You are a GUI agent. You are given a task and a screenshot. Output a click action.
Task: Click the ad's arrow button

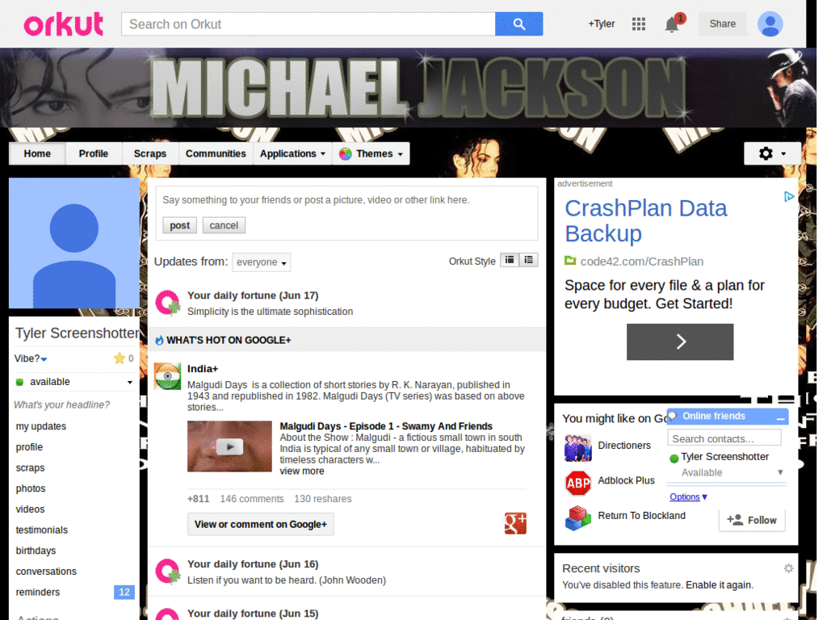[x=680, y=342]
